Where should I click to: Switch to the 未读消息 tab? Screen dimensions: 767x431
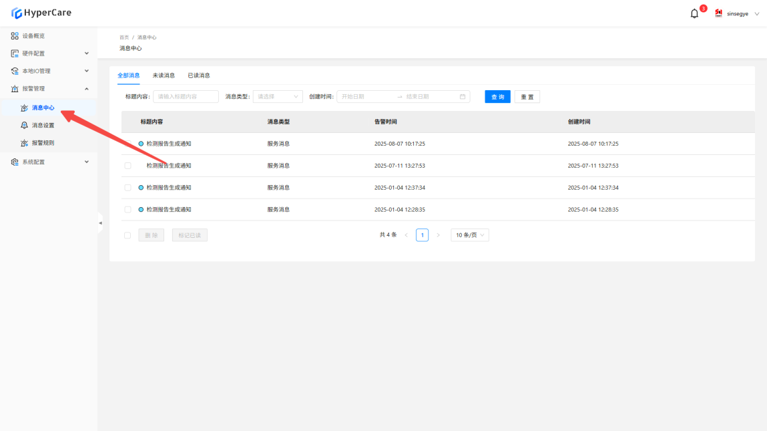click(164, 76)
